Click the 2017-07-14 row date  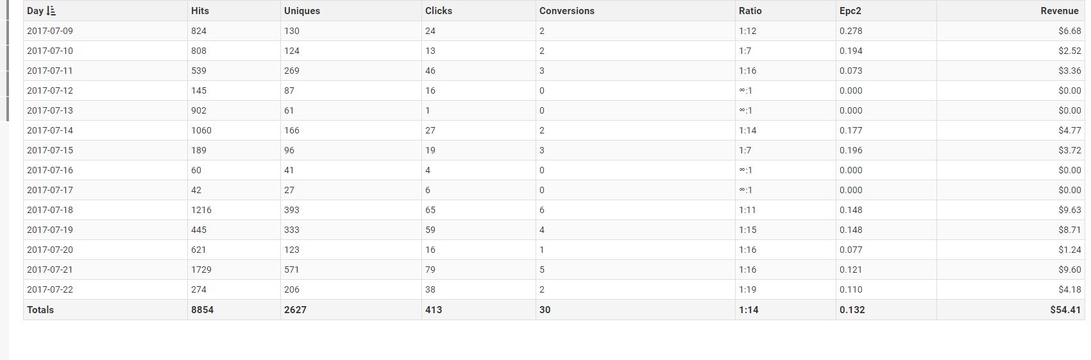[x=50, y=130]
